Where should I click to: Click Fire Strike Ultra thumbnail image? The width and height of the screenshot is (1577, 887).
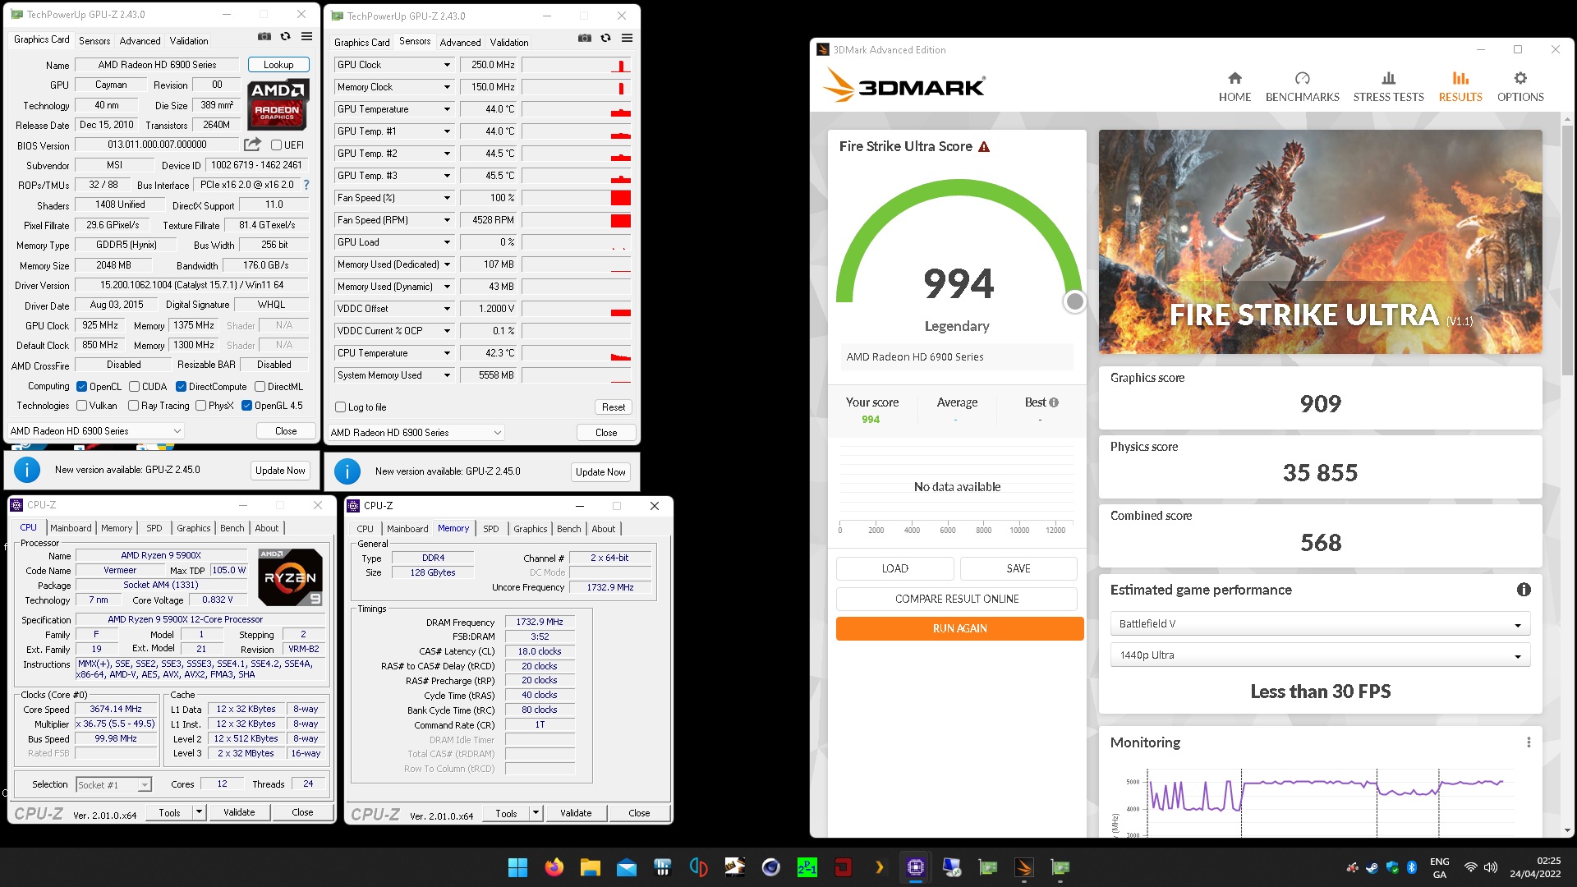(x=1320, y=242)
